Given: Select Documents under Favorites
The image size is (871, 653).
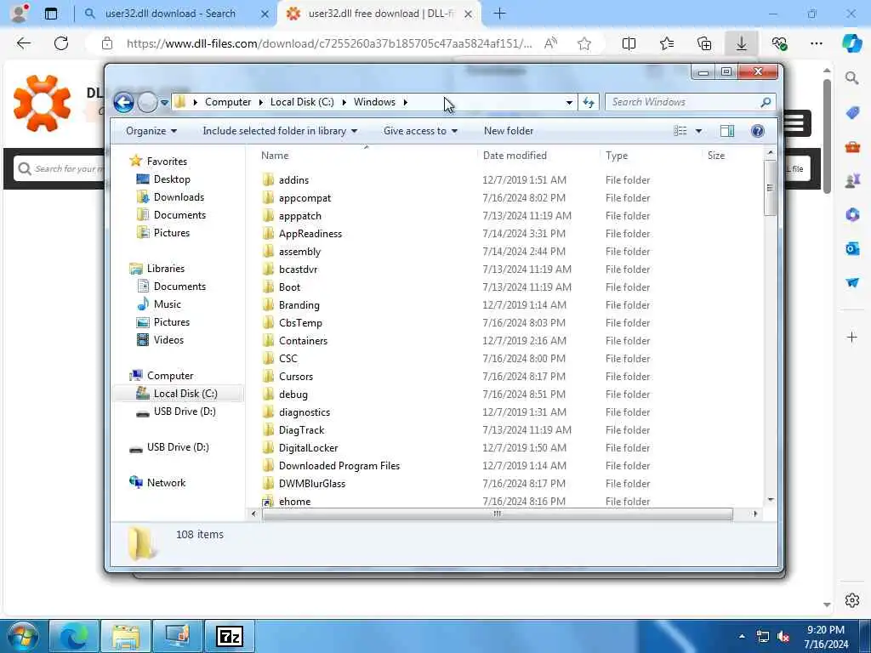Looking at the screenshot, I should [x=179, y=215].
